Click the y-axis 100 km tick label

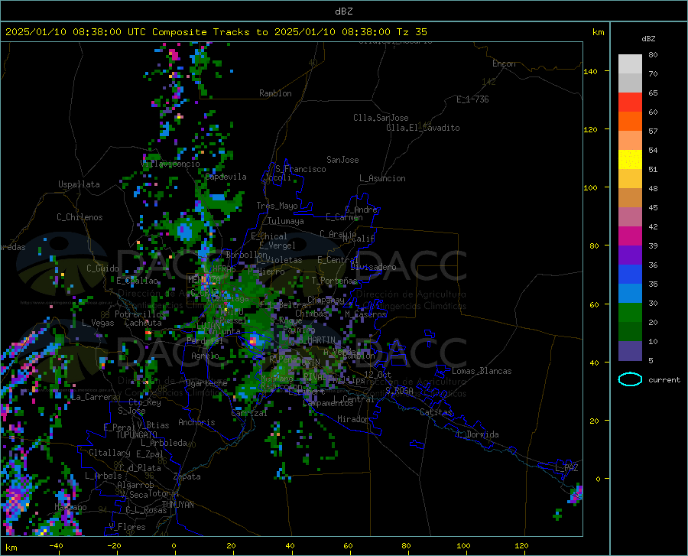590,188
